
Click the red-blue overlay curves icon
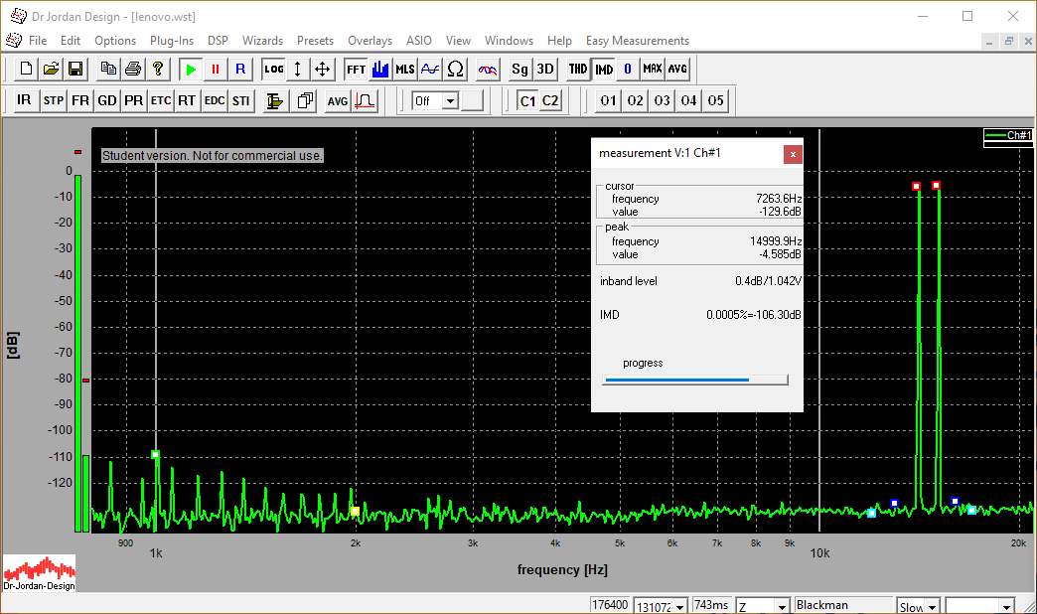[488, 69]
